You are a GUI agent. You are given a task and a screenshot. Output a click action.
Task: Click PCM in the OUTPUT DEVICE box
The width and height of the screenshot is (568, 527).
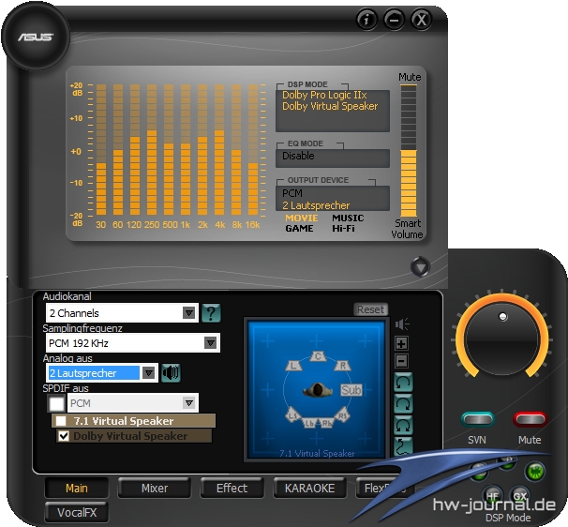tap(292, 193)
